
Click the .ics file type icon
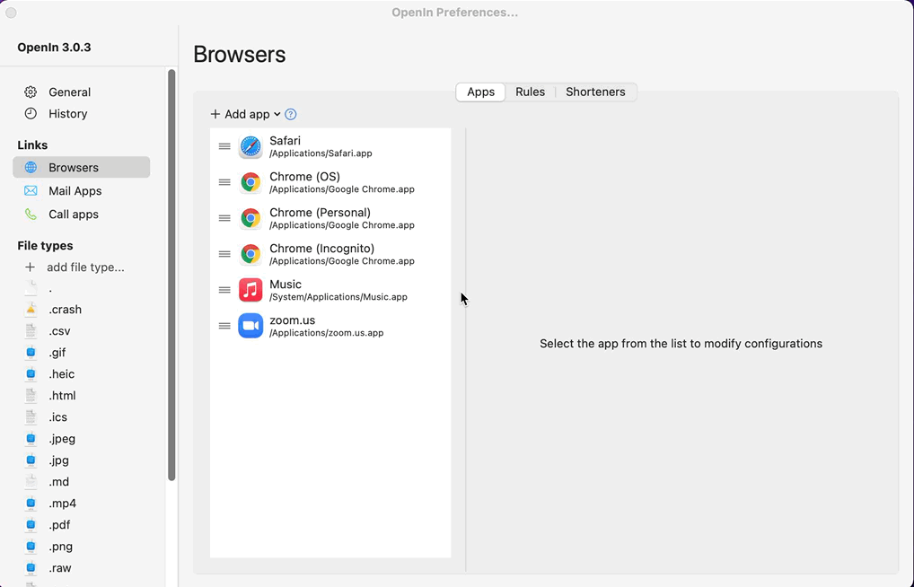pyautogui.click(x=31, y=417)
